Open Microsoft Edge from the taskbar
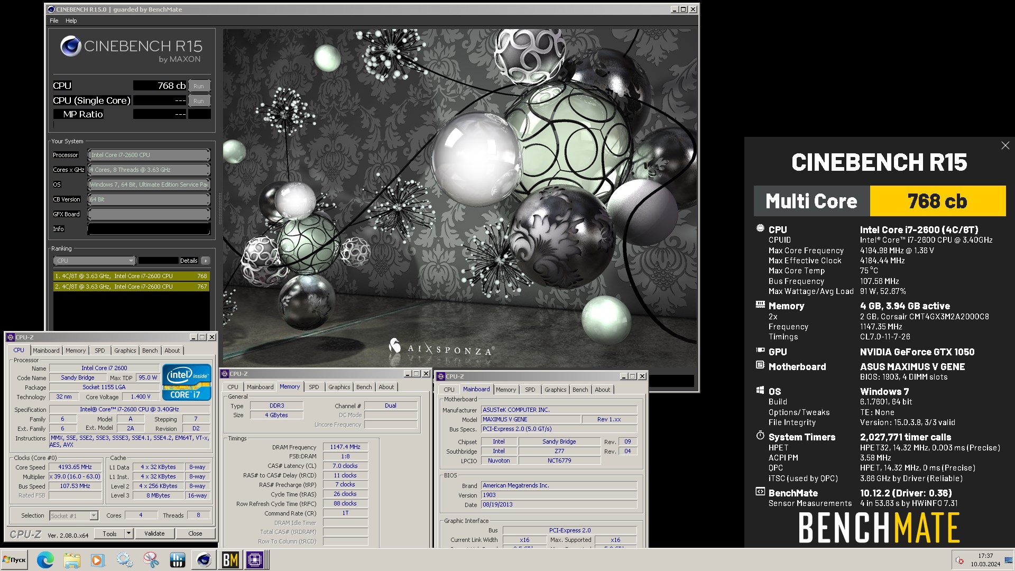The width and height of the screenshot is (1015, 571). 45,560
